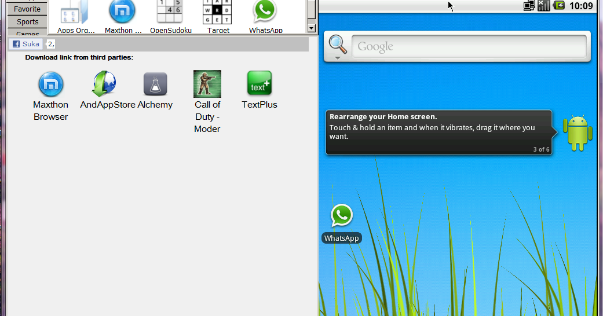This screenshot has height=316, width=603.
Task: Click the app list scrollbar down arrow
Action: tap(312, 28)
